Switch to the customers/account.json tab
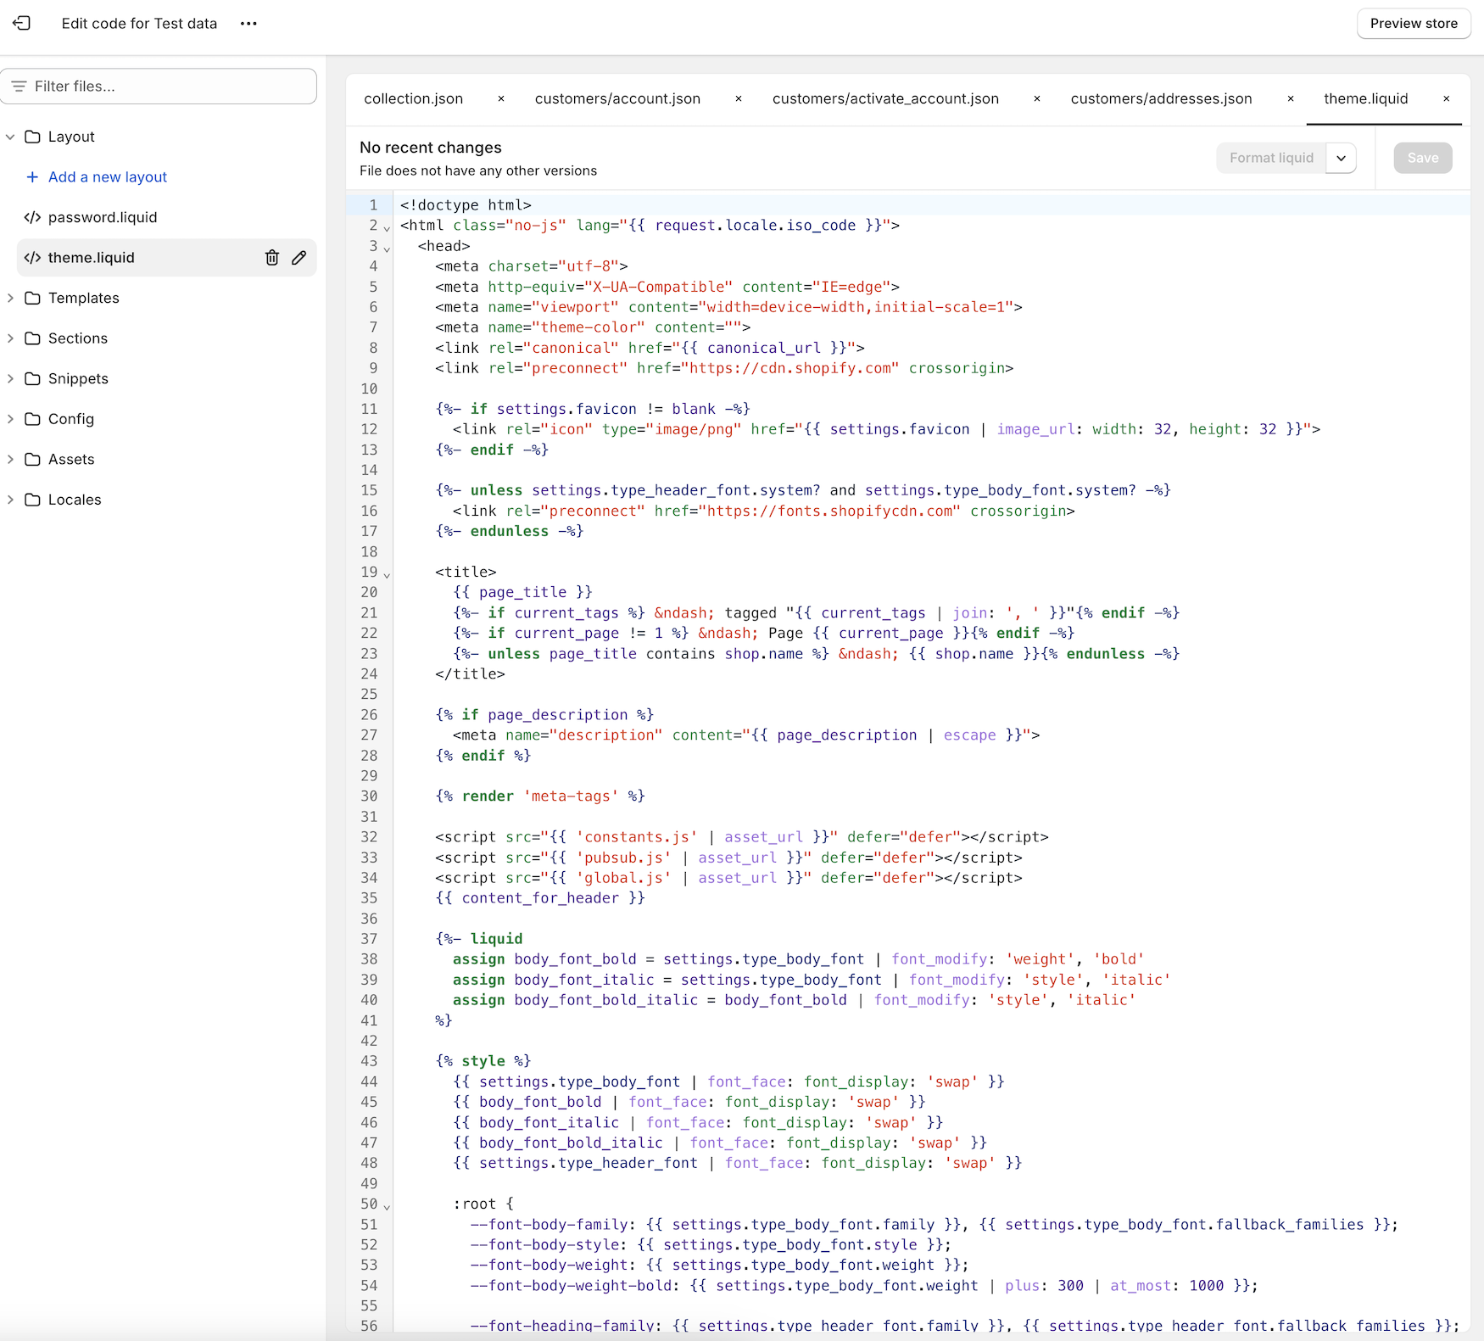Image resolution: width=1484 pixels, height=1341 pixels. 617,99
